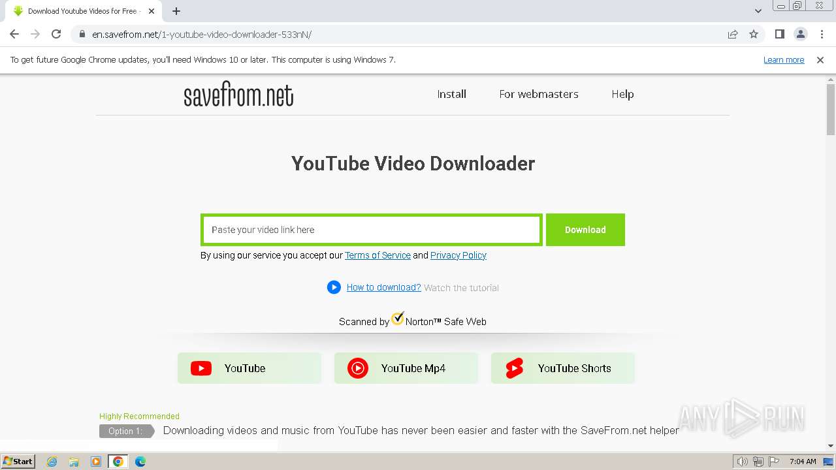This screenshot has height=470, width=836.
Task: Open the For webmasters page
Action: pos(539,94)
